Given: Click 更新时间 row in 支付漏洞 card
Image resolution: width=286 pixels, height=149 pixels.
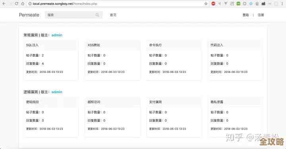Looking at the screenshot, I should 168,129.
